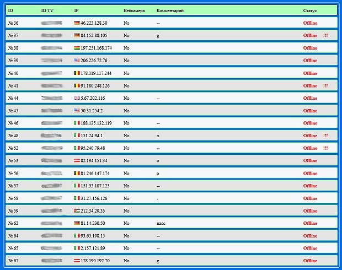Click the Belgian flag beside 91.180.248.126
The width and height of the screenshot is (342, 270).
tap(77, 85)
